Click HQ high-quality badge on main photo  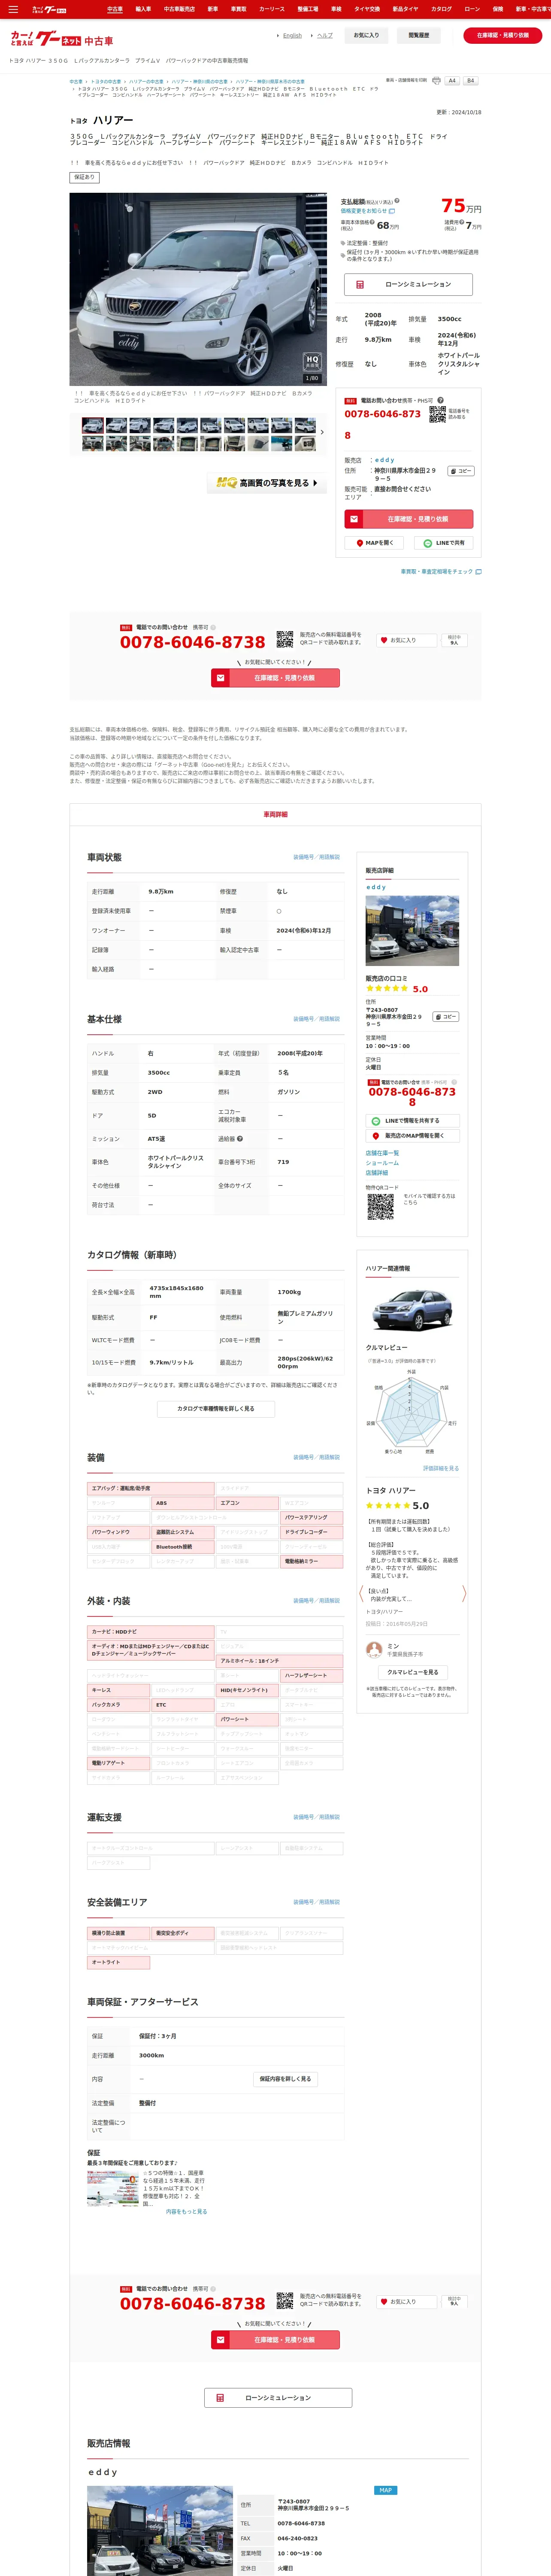click(312, 361)
